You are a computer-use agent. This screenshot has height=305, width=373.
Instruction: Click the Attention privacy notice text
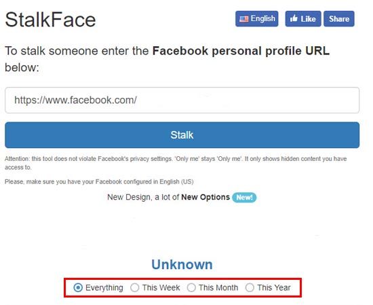tap(176, 163)
